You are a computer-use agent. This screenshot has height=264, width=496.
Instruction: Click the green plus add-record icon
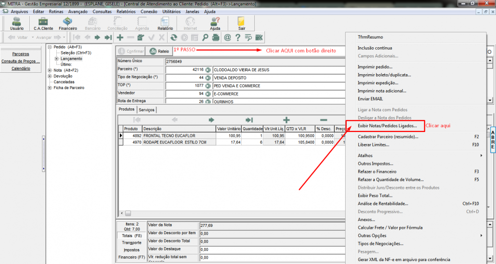[x=120, y=37]
